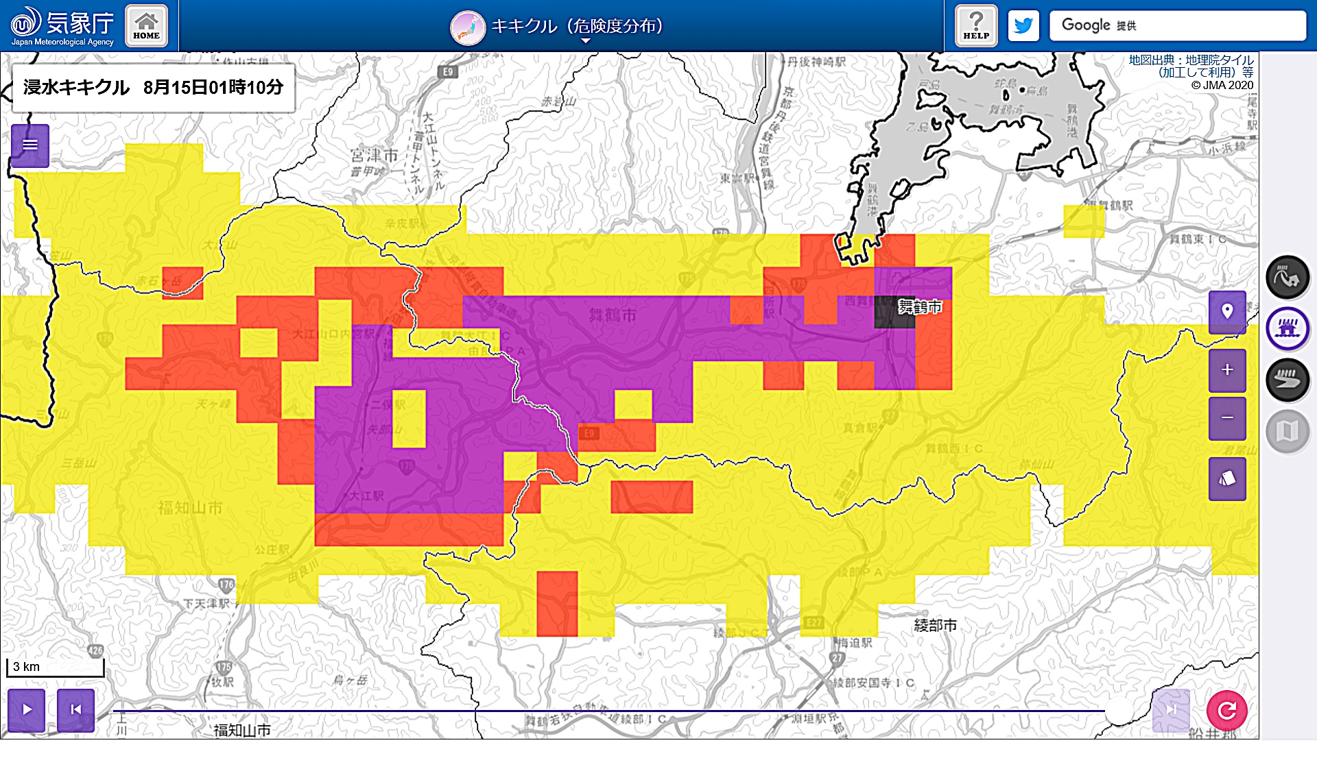Click the 気象庁 Japan Meteorological Agency logo
The height and width of the screenshot is (771, 1317).
point(62,26)
